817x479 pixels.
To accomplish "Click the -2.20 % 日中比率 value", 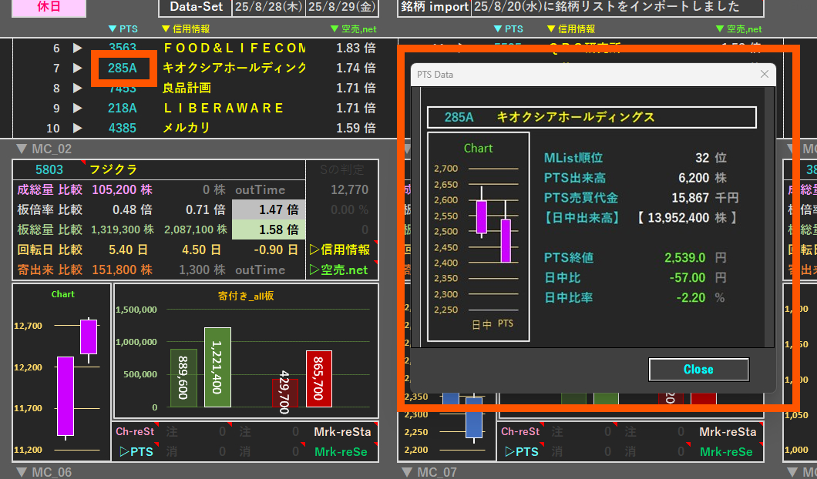I will 699,298.
